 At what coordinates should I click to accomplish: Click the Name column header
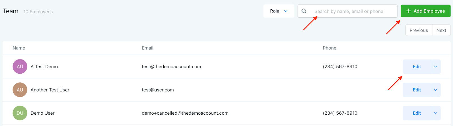[19, 48]
